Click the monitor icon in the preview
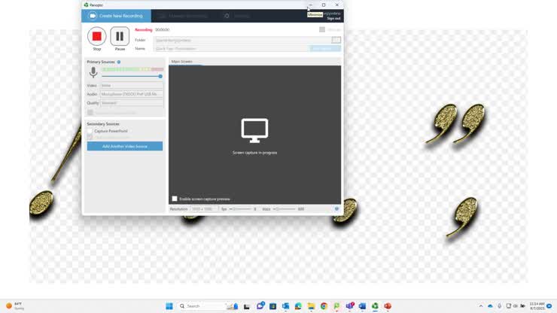This screenshot has height=313, width=557. coord(254,131)
